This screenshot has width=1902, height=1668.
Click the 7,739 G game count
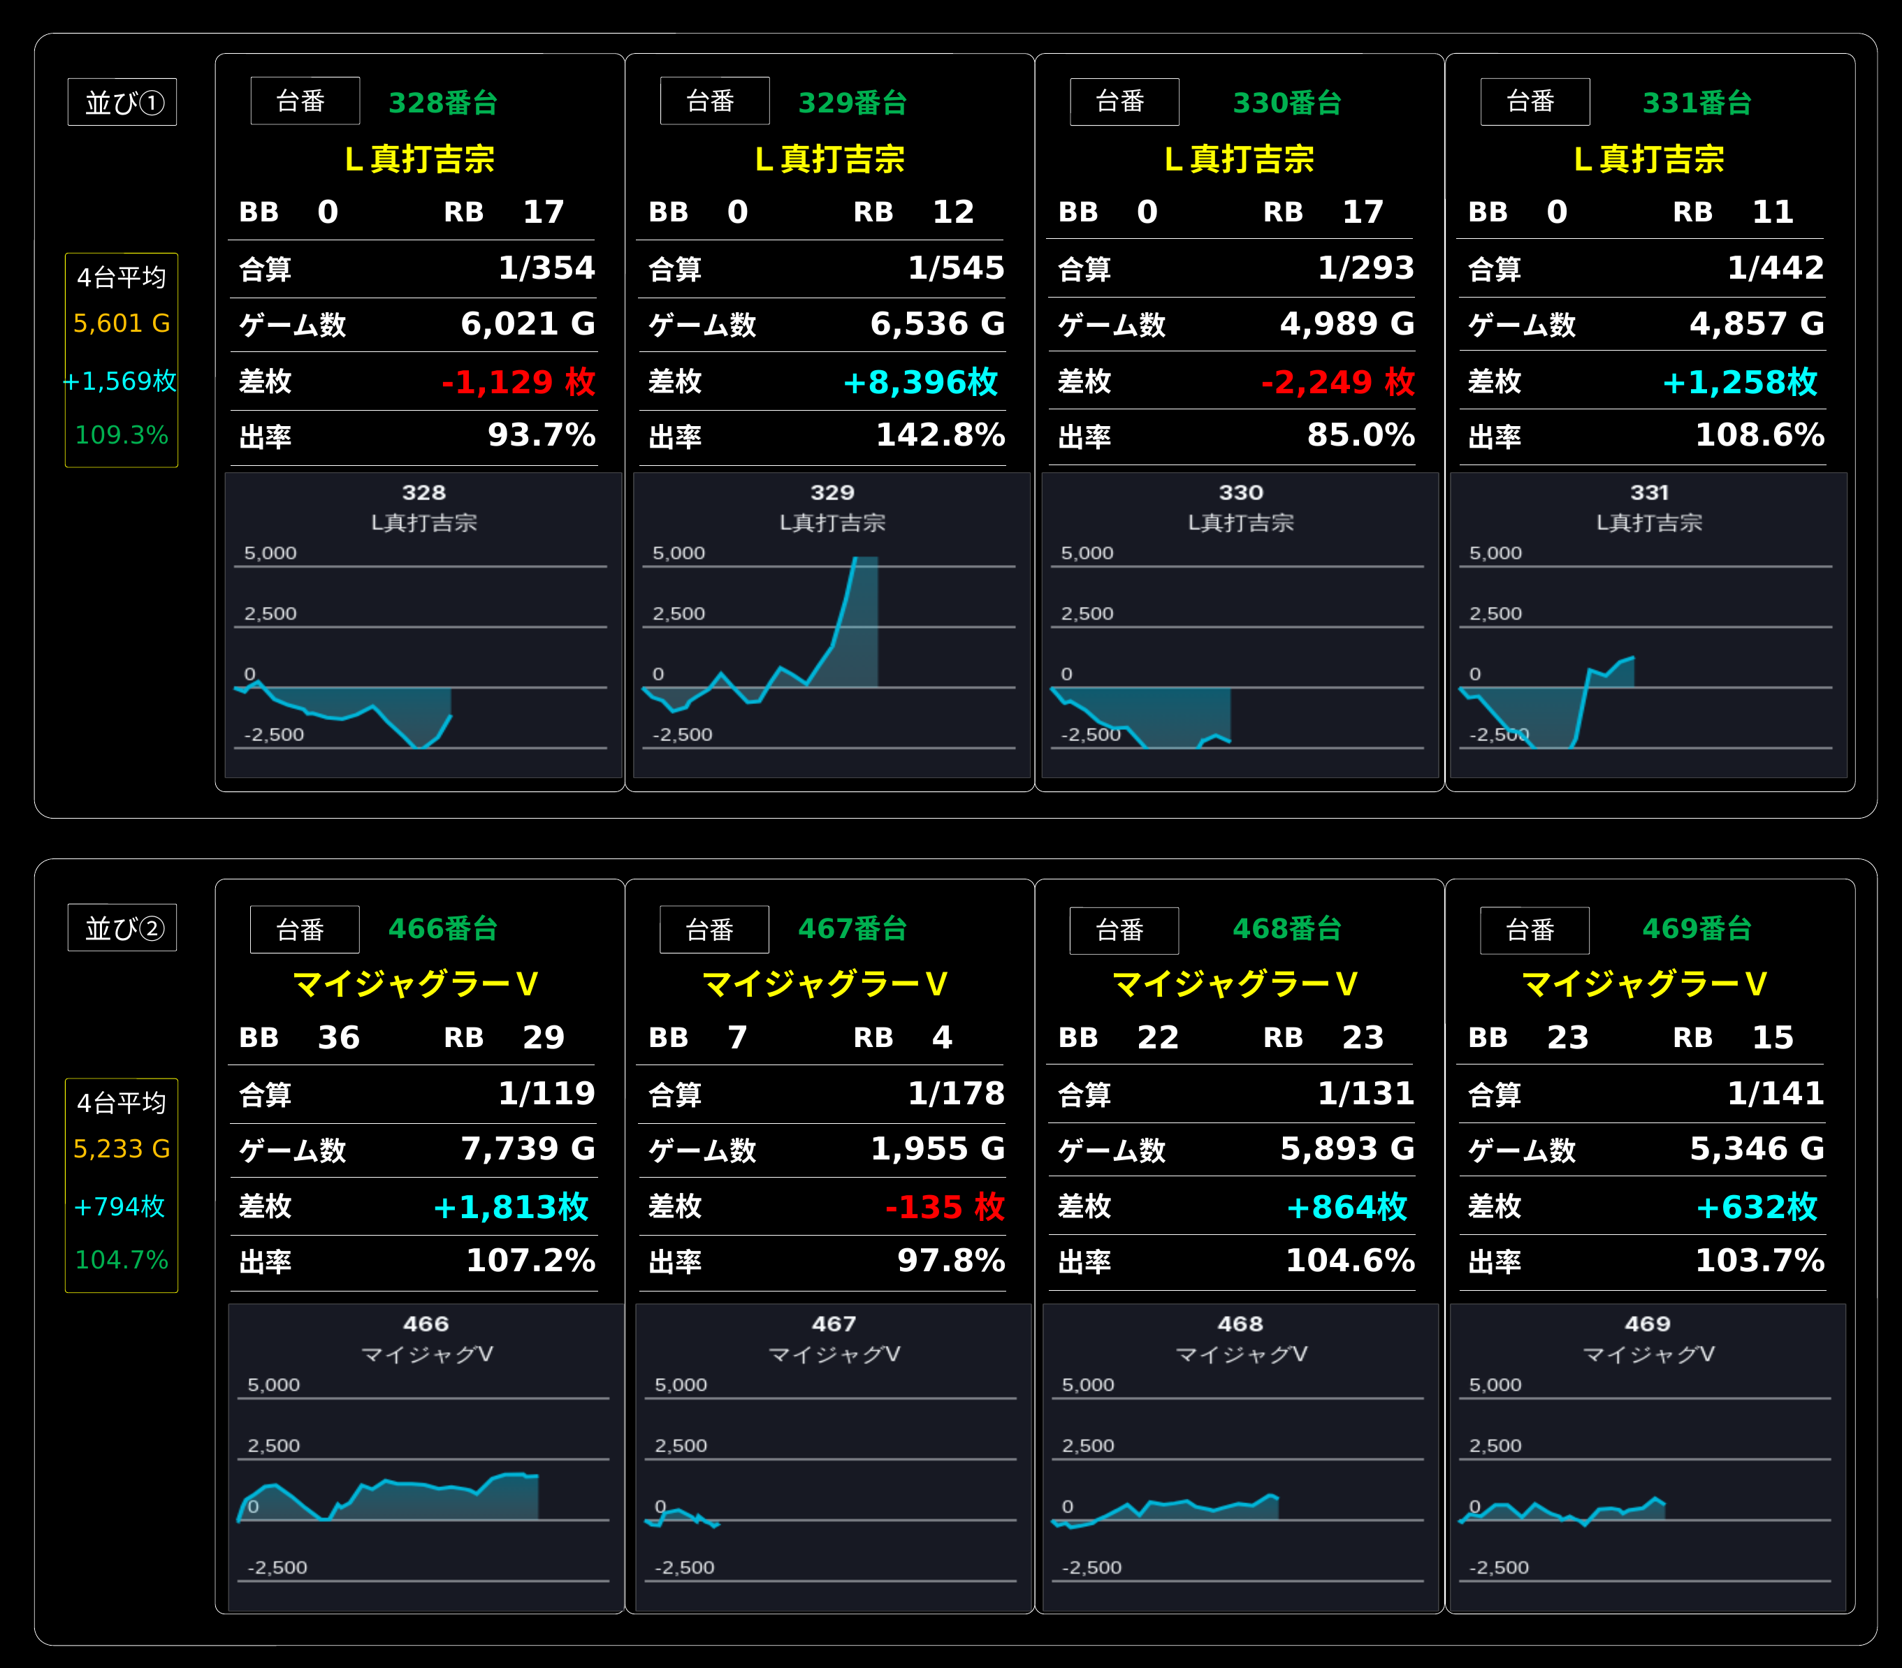pos(528,1149)
